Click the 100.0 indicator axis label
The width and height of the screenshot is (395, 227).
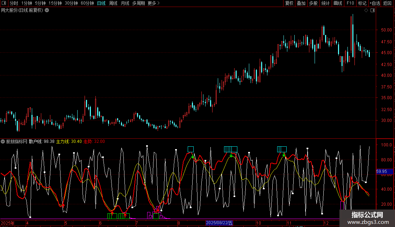point(386,145)
